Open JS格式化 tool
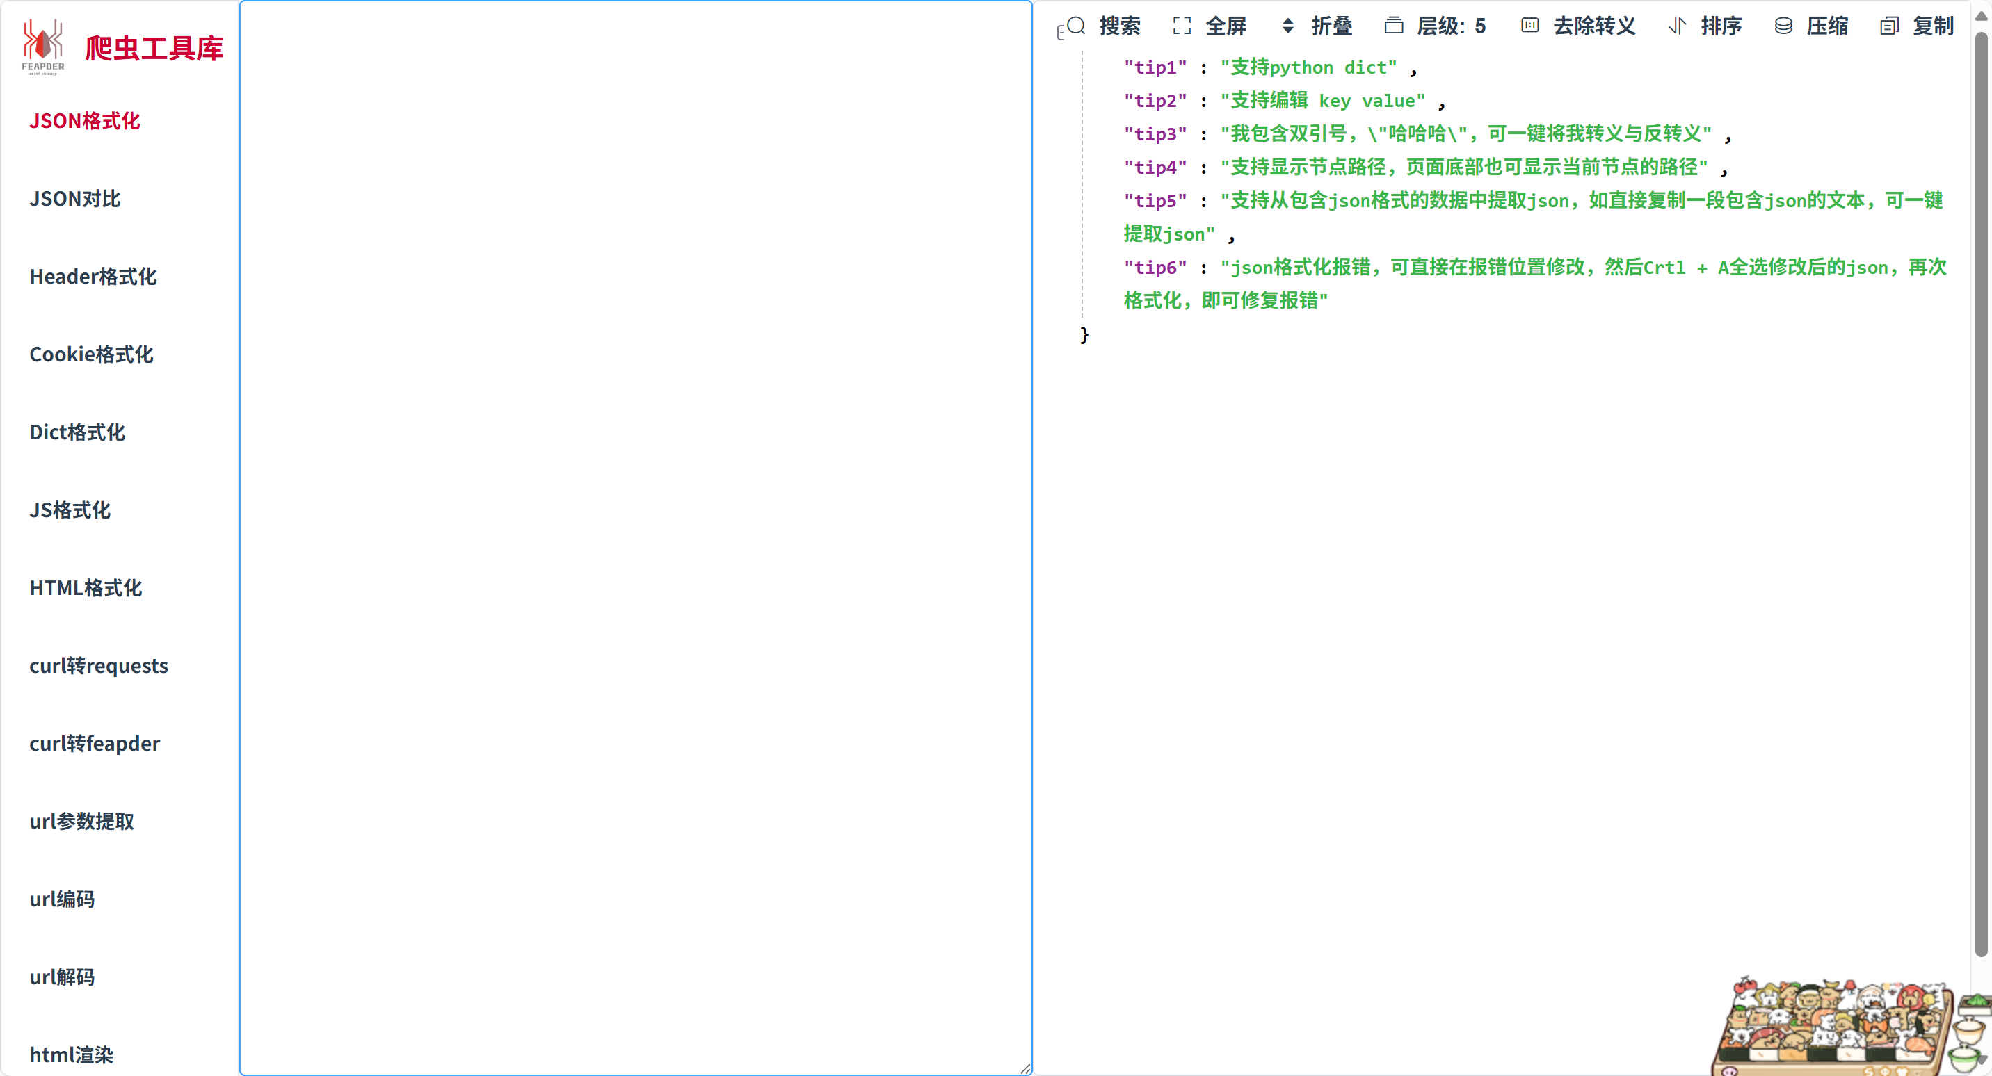This screenshot has height=1076, width=1992. point(70,510)
